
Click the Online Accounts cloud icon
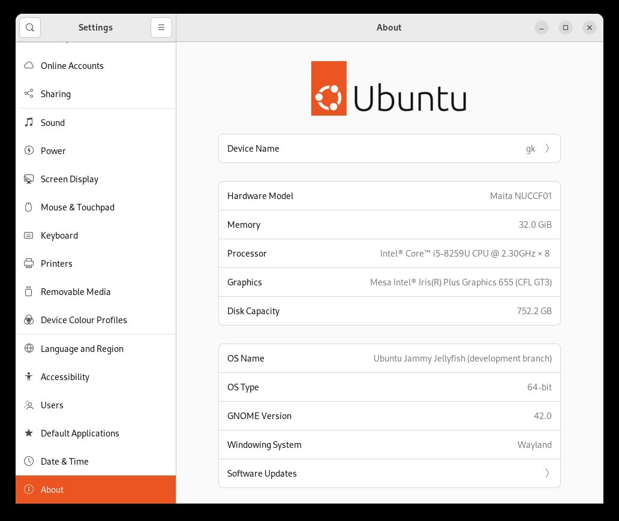click(29, 65)
